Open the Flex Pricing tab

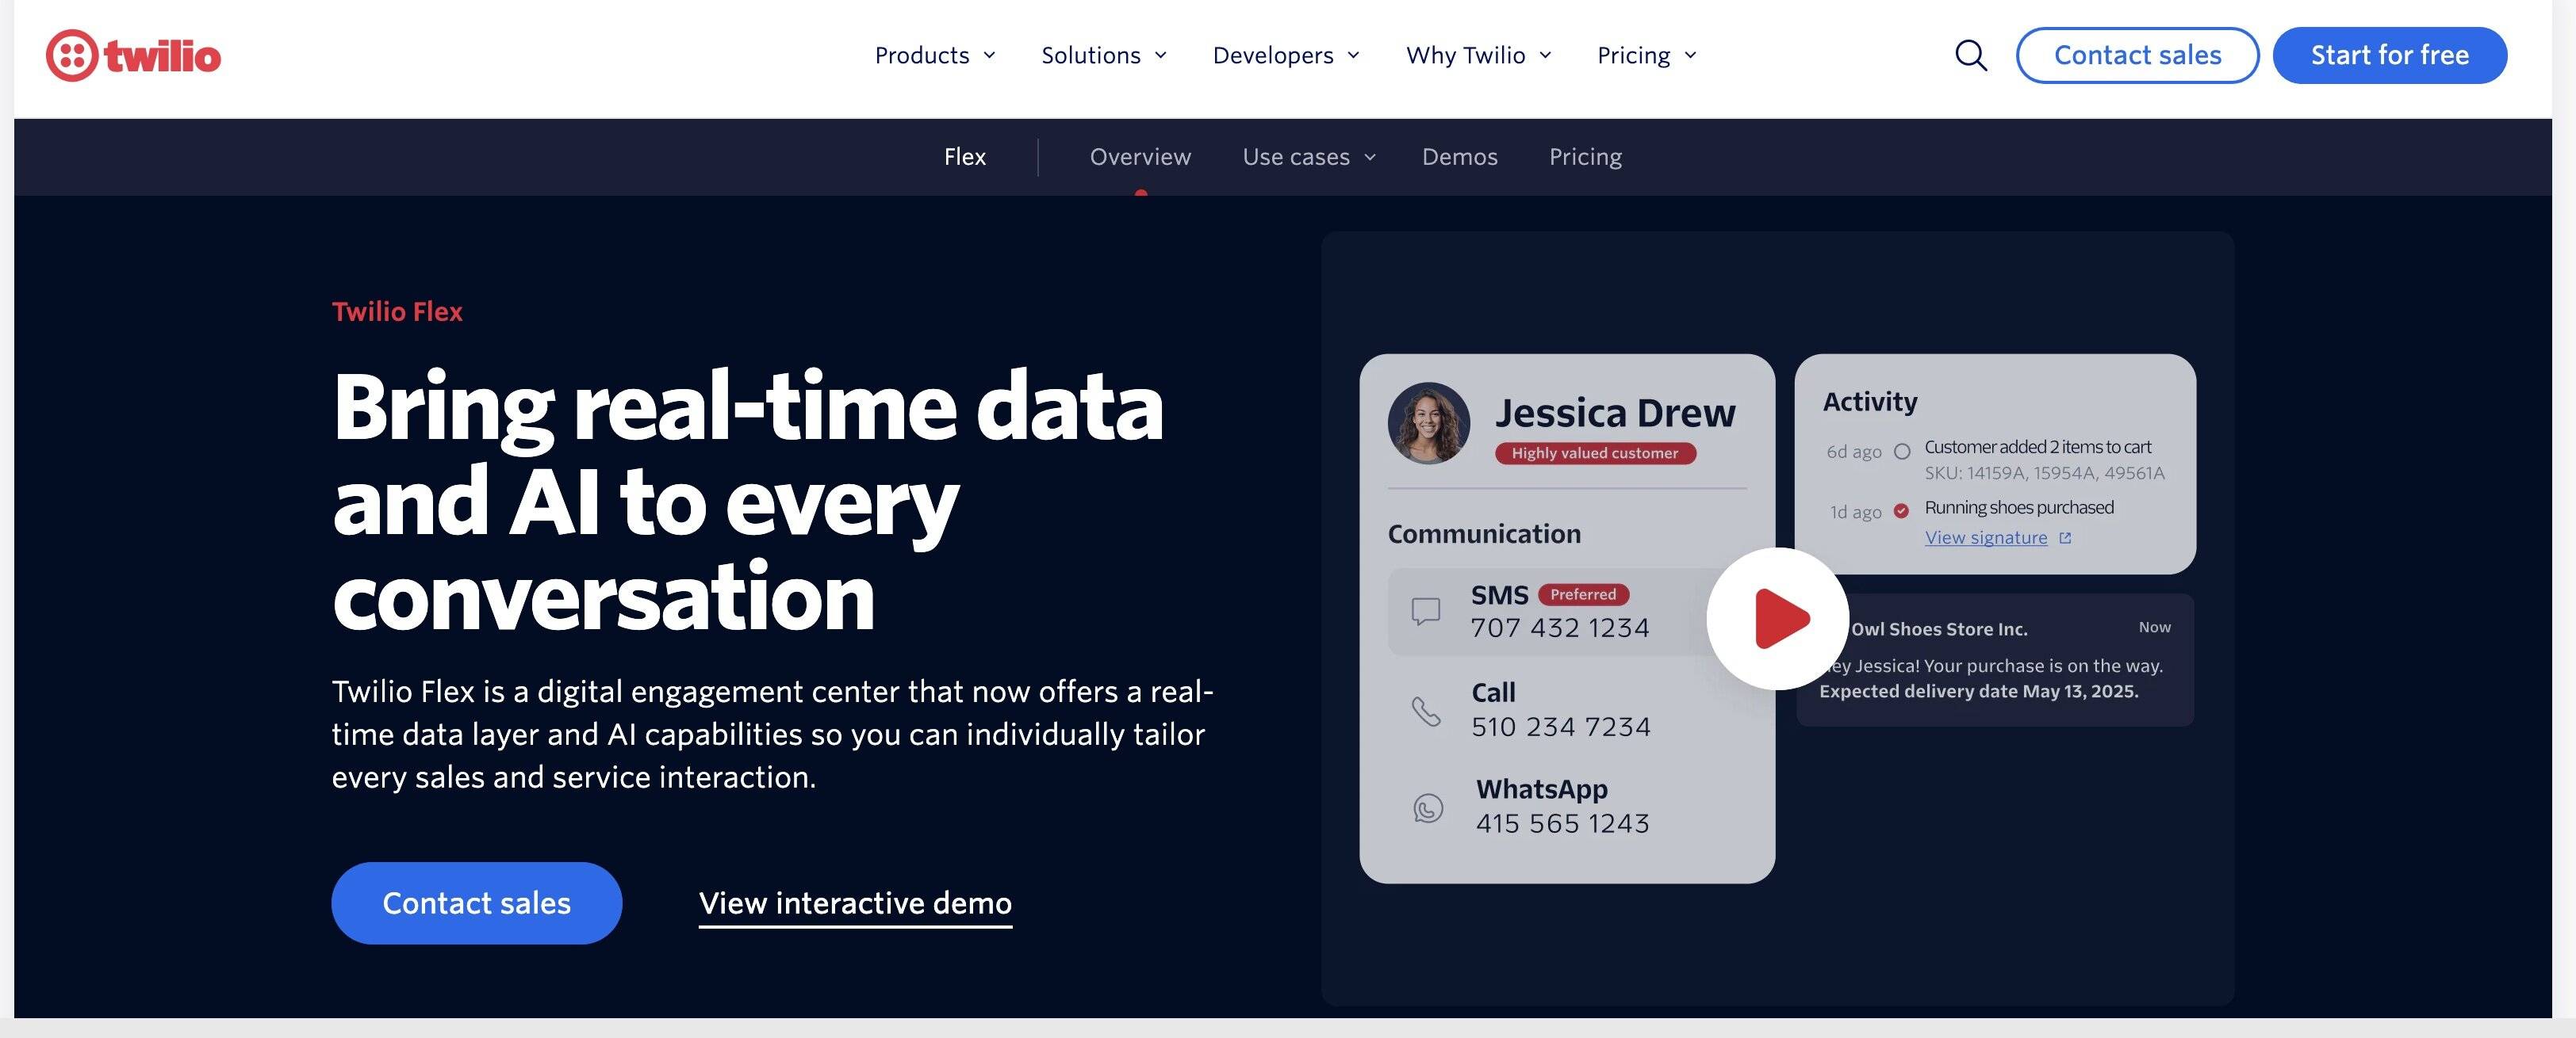pyautogui.click(x=1585, y=157)
